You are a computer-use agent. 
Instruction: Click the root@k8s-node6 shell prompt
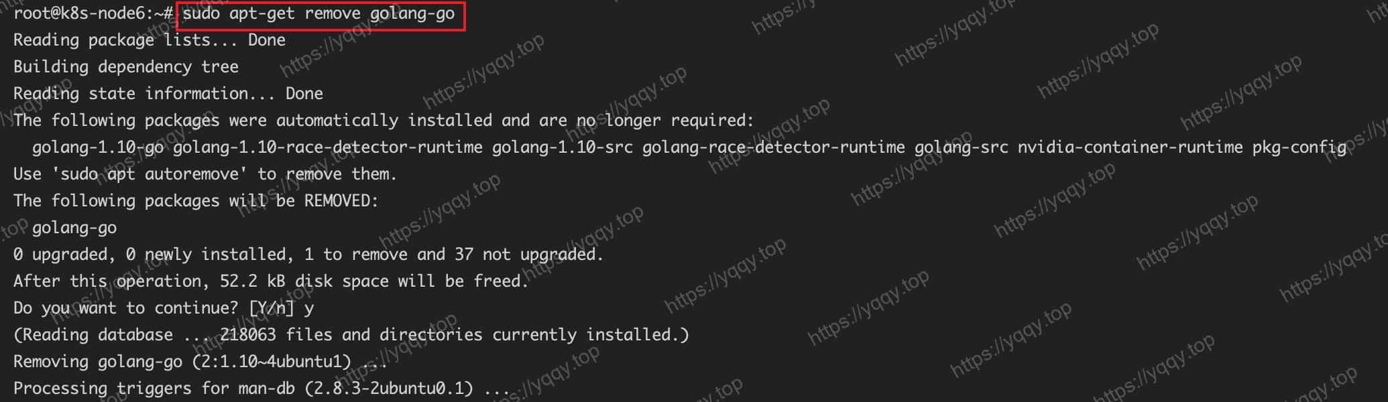click(x=93, y=14)
